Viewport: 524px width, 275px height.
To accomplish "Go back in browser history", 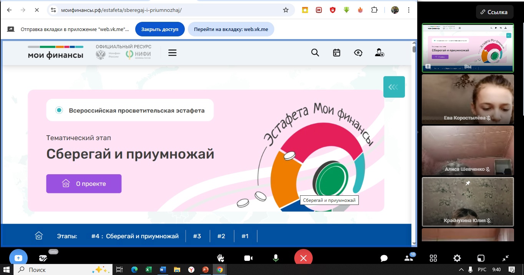I will [9, 10].
